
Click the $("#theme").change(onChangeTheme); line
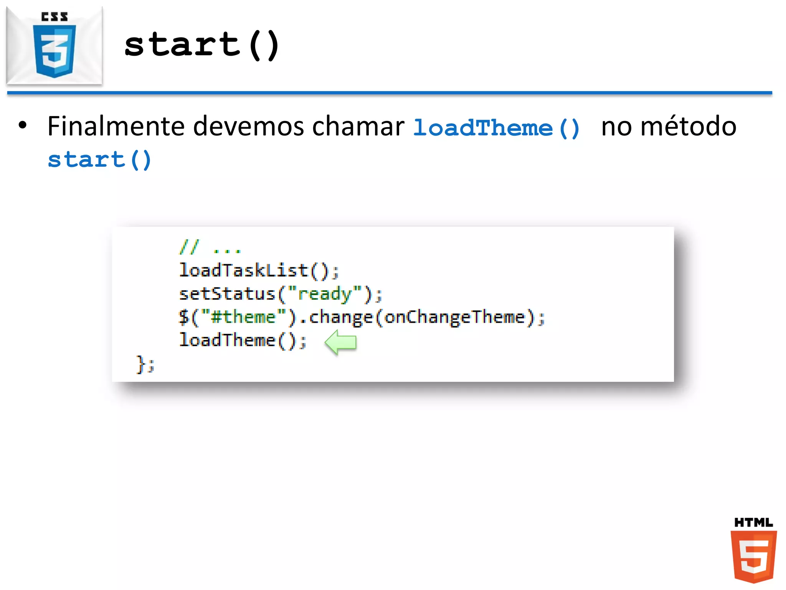click(x=362, y=318)
